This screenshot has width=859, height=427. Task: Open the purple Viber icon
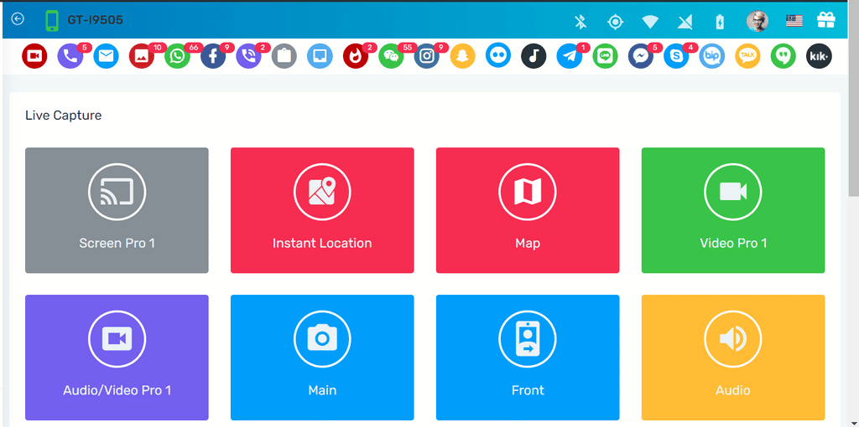(248, 56)
